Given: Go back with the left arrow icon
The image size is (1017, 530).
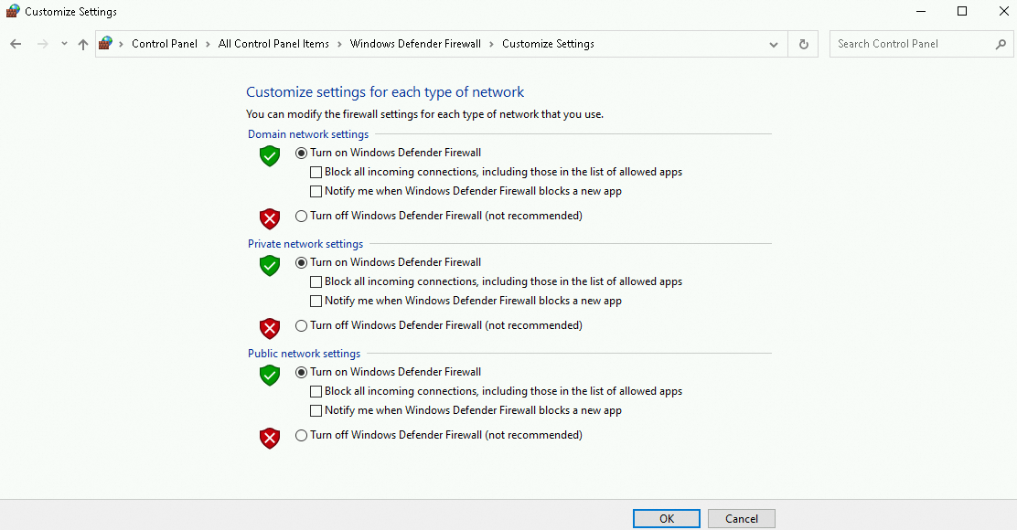Looking at the screenshot, I should point(16,44).
